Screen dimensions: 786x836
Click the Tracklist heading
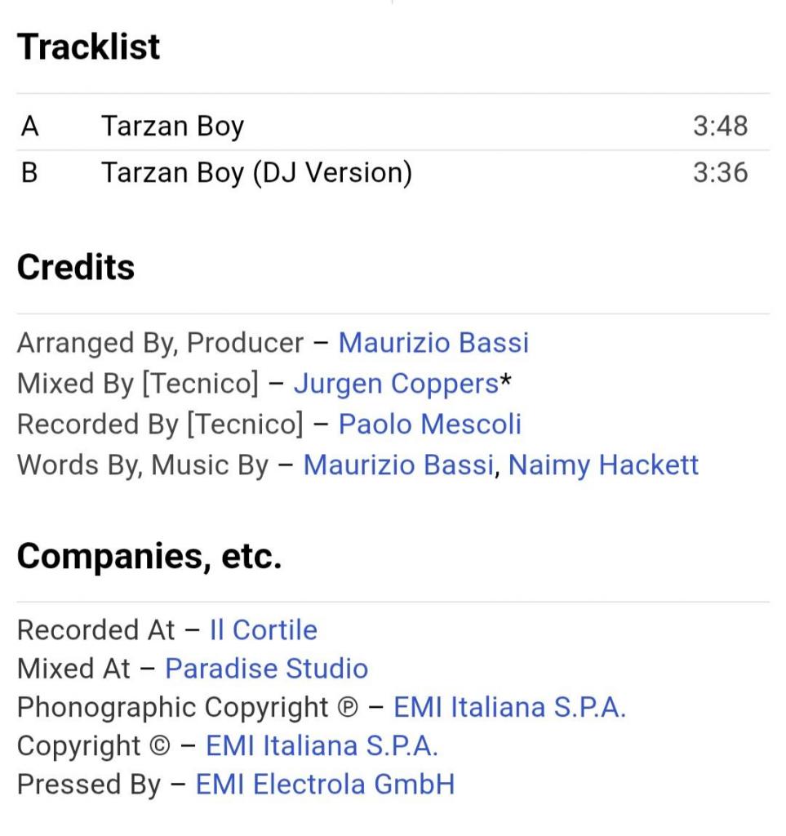tap(89, 47)
